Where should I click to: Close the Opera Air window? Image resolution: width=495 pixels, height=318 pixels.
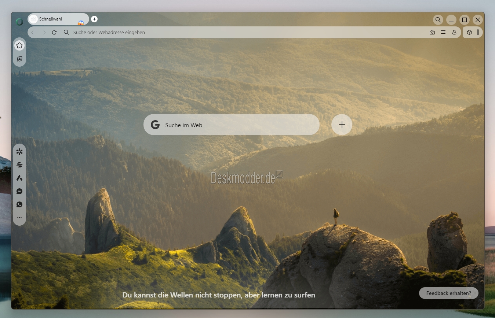click(477, 20)
